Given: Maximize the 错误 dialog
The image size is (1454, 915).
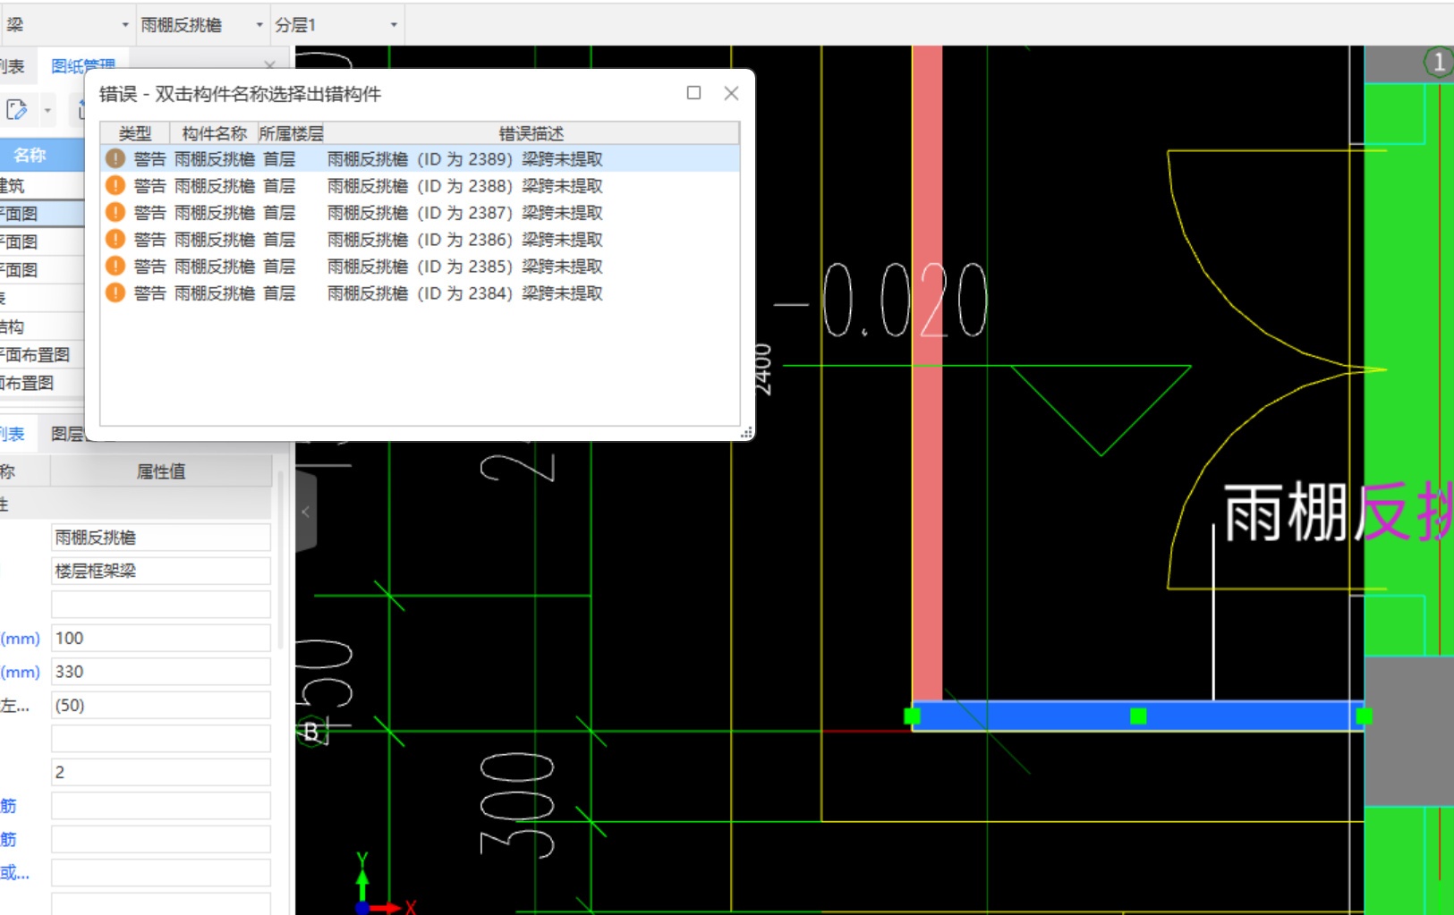Looking at the screenshot, I should [x=693, y=93].
